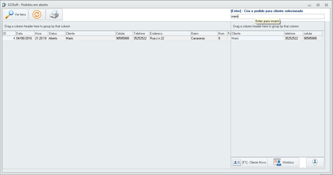Click into the customer search field containing mario
This screenshot has width=333, height=175.
tap(277, 16)
